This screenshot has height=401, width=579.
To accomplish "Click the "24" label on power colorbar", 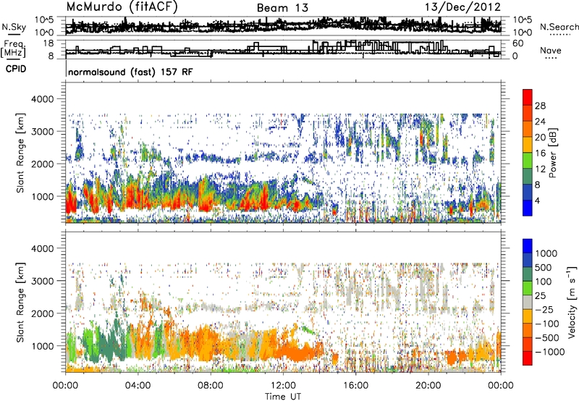I will 540,122.
